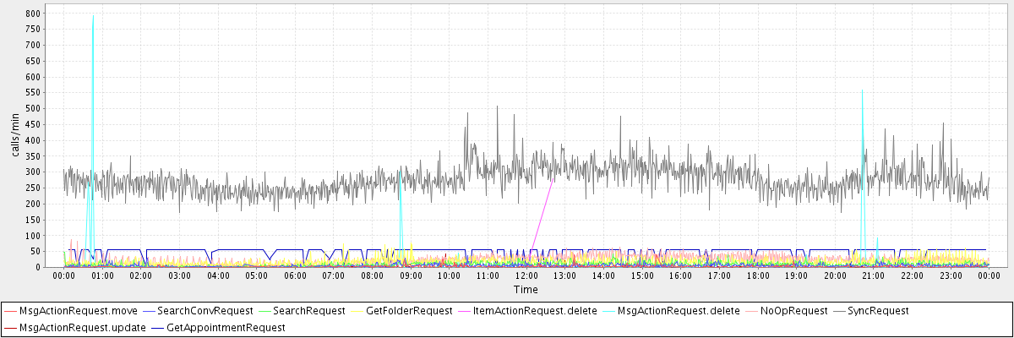Click the 300 value on y-axis
The height and width of the screenshot is (338, 1014).
click(x=34, y=172)
